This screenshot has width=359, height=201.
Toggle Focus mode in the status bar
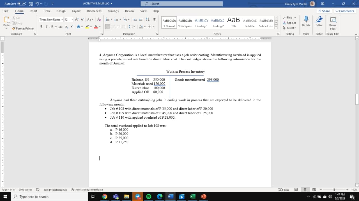284,190
